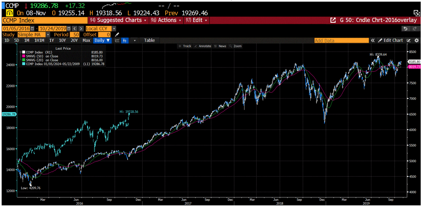This screenshot has height=209, width=423.
Task: Open the Table view
Action: pos(150,40)
